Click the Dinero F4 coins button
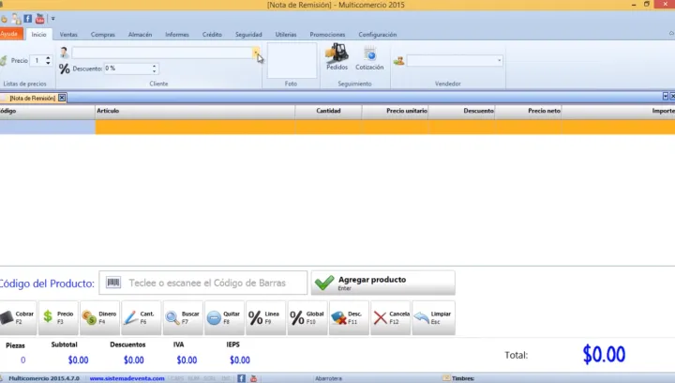 tap(99, 318)
